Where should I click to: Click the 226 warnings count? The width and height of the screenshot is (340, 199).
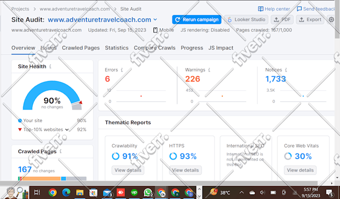click(x=192, y=79)
